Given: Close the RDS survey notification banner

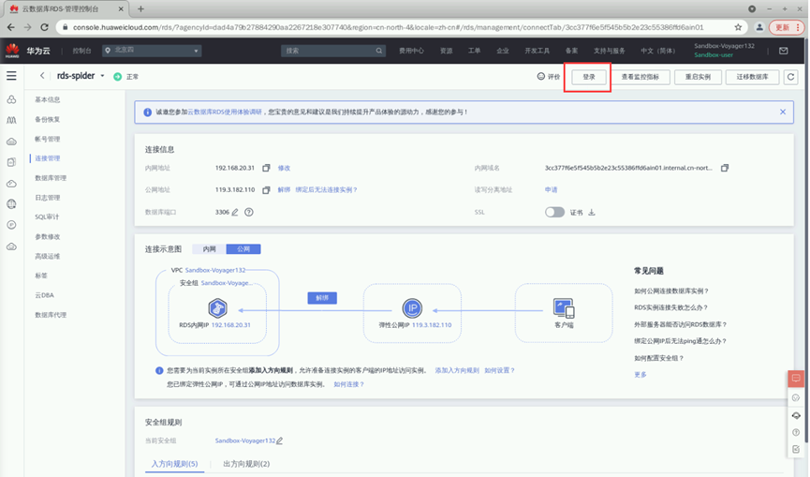Looking at the screenshot, I should [783, 112].
